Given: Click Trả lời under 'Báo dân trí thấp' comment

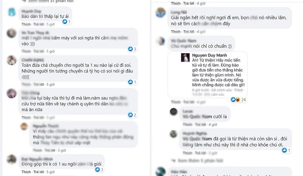Looking at the screenshot, I should point(39,24).
